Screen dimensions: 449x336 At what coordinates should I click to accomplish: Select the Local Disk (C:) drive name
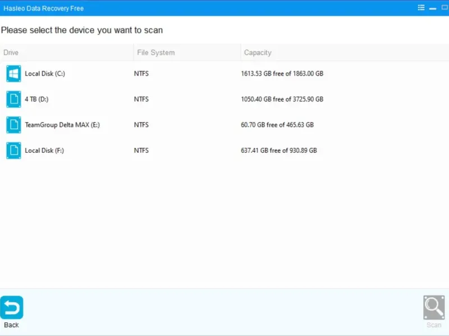[45, 74]
